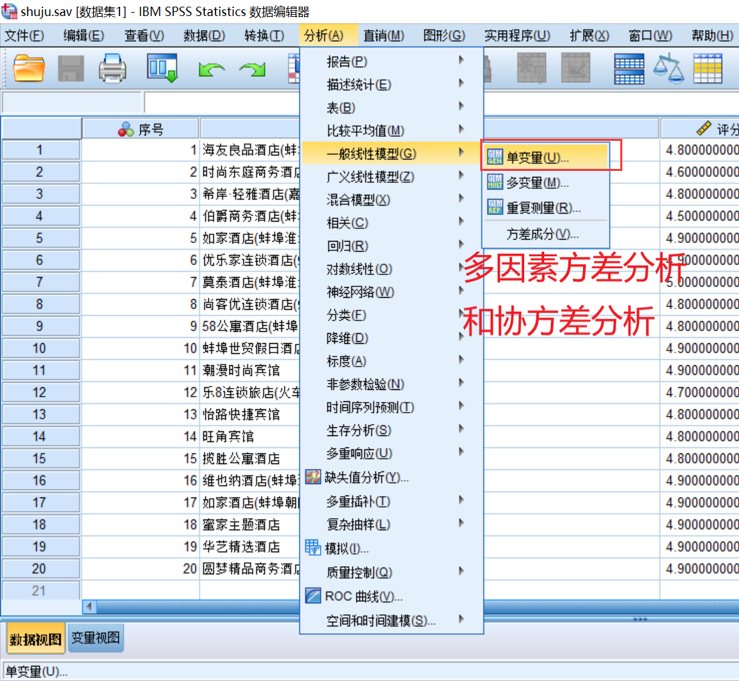Open the 扩展(X) menu
739x681 pixels.
[589, 35]
